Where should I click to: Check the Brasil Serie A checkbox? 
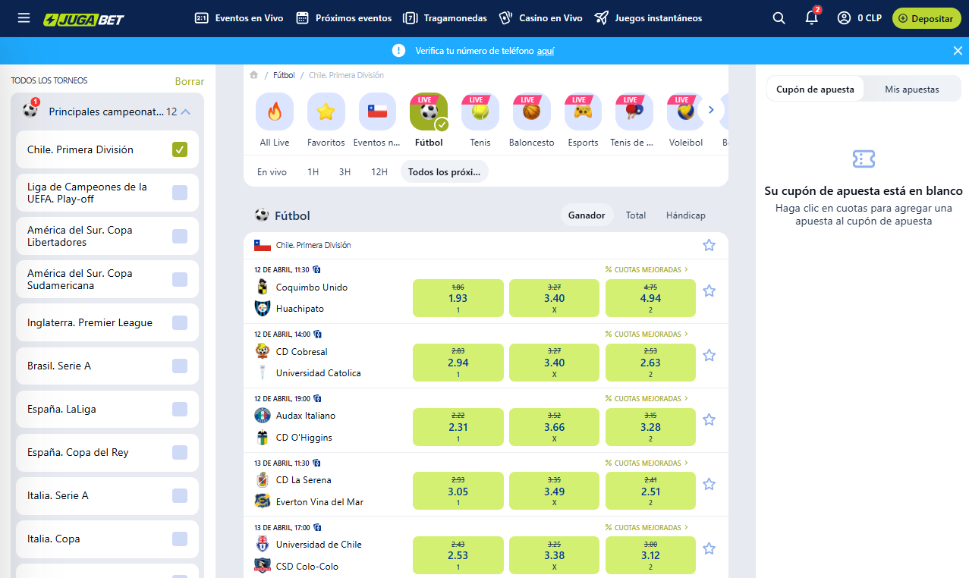(180, 366)
